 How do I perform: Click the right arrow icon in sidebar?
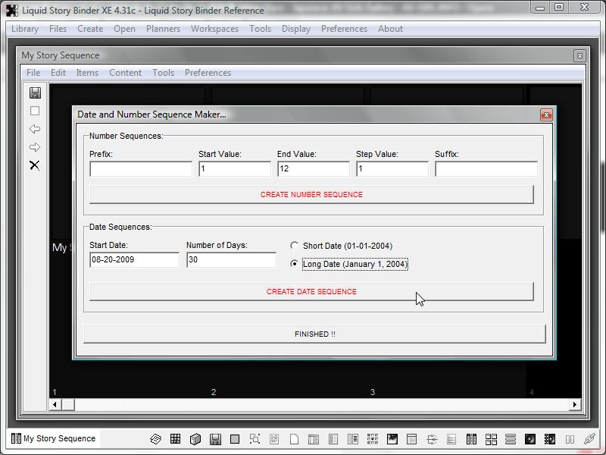(x=35, y=147)
